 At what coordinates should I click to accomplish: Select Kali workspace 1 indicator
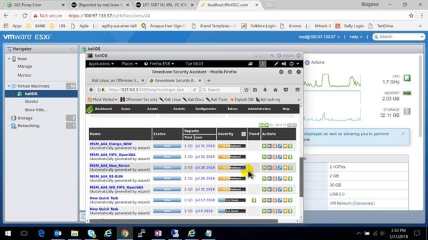tap(263, 64)
